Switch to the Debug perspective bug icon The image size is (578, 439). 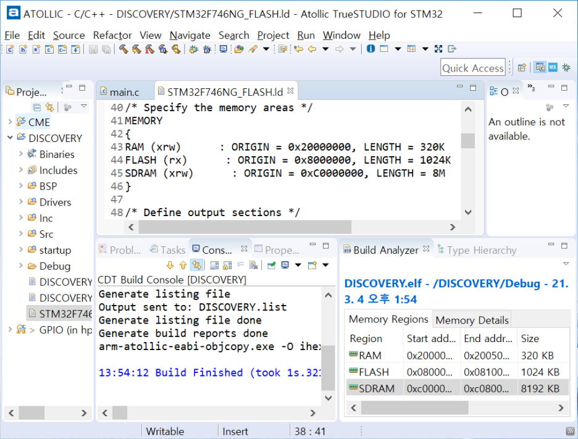(566, 67)
